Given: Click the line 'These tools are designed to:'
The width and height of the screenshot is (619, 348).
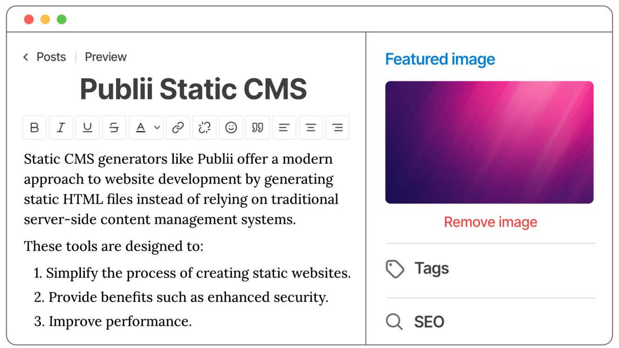Looking at the screenshot, I should [x=114, y=246].
